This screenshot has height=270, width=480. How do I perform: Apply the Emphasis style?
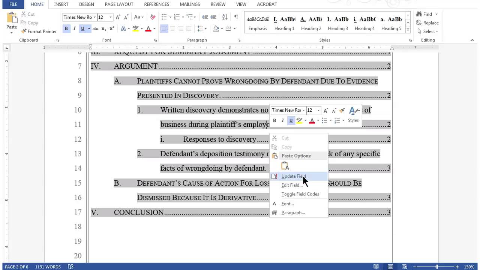tap(258, 23)
